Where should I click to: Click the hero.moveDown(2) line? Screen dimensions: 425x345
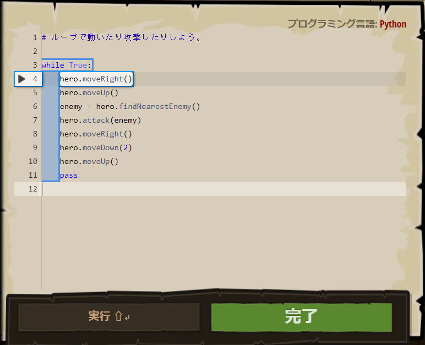[96, 147]
